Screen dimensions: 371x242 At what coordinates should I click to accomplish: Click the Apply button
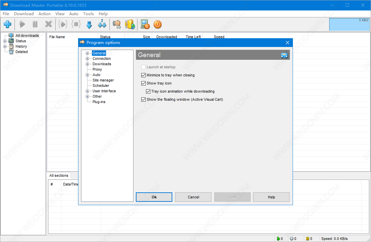[x=232, y=197]
